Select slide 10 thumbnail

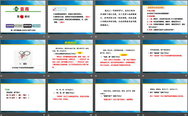click(x=70, y=96)
